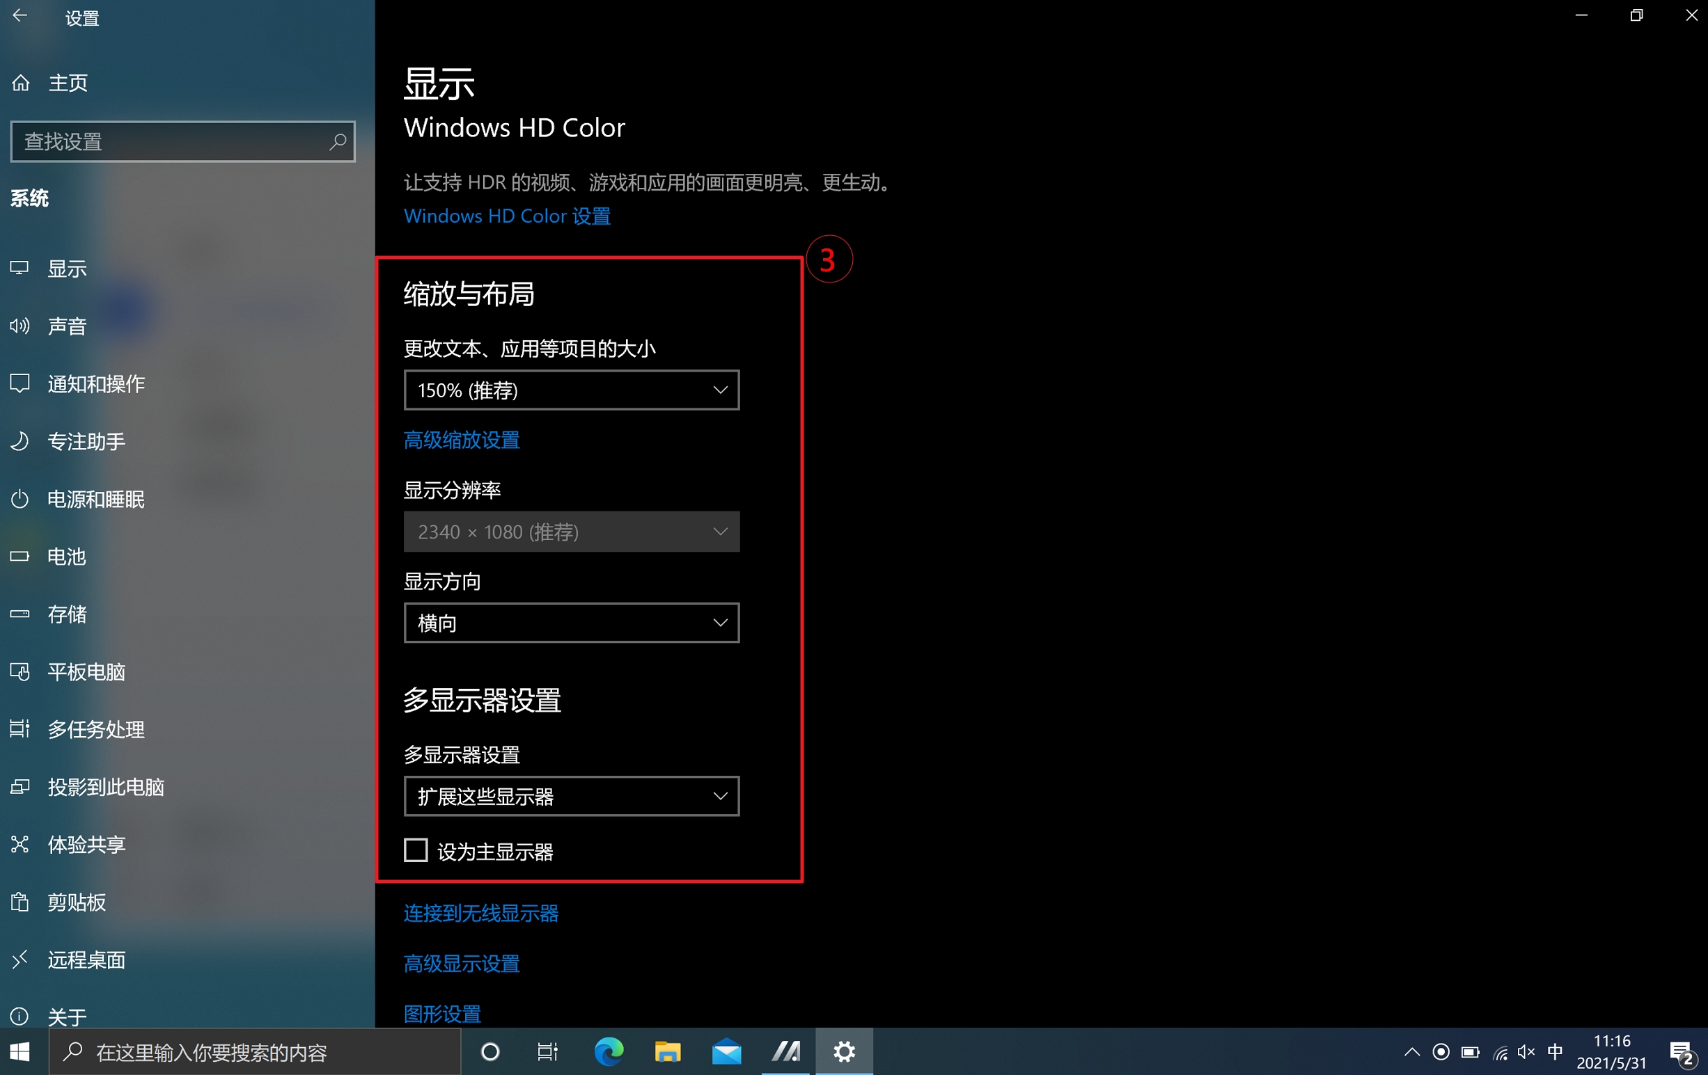
Task: Open network Wi-Fi tray icon
Action: 1500,1053
